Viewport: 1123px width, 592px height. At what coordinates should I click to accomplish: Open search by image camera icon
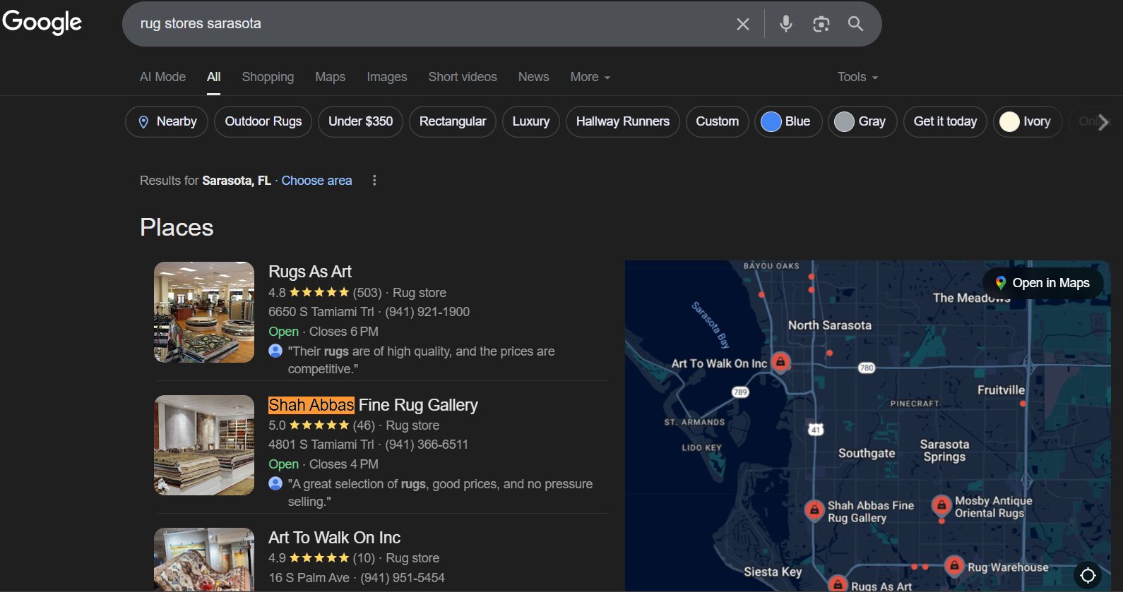[x=821, y=24]
